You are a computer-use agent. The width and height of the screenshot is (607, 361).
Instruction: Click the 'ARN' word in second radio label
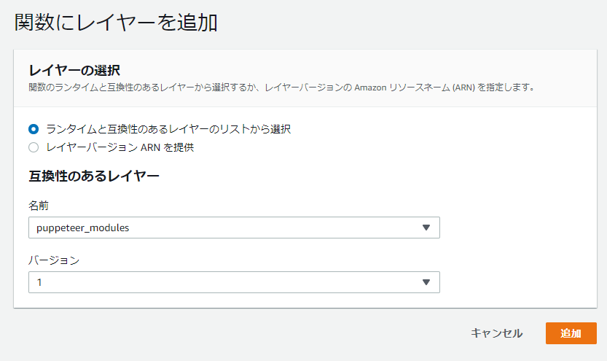[x=140, y=147]
